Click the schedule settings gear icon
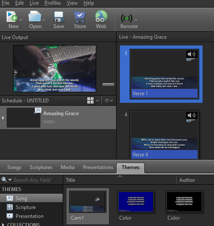Viewport: 214px width, 226px height. (107, 100)
